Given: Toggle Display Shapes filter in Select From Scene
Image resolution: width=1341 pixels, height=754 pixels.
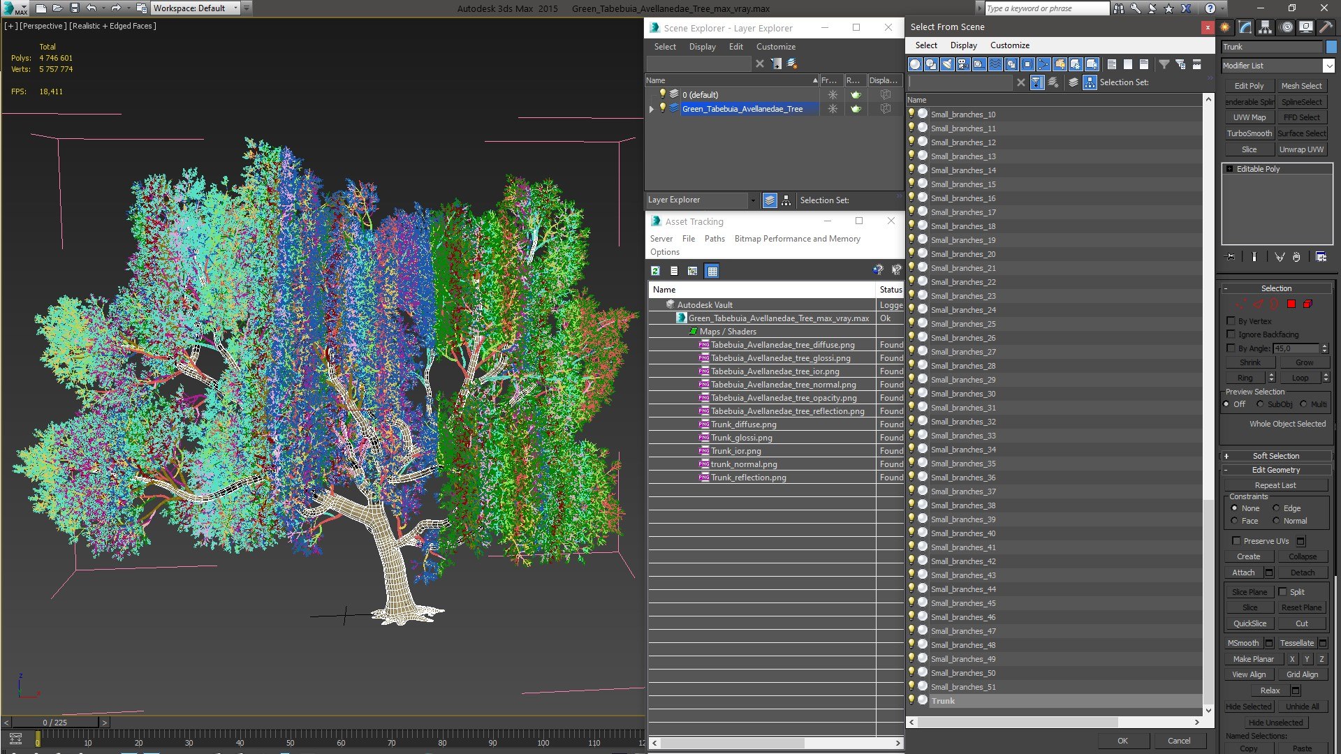Looking at the screenshot, I should (931, 64).
